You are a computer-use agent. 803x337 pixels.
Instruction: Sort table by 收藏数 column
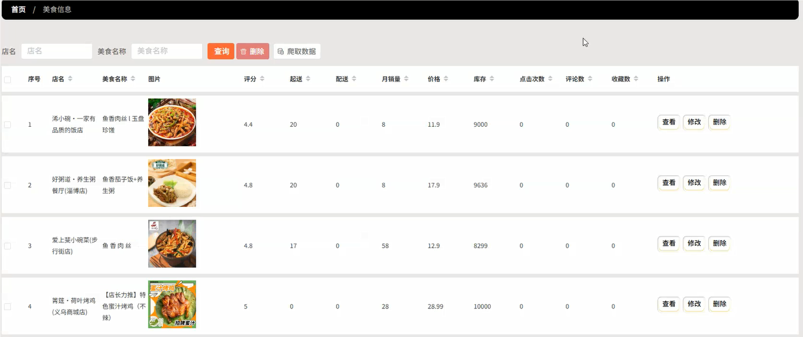[x=636, y=79]
